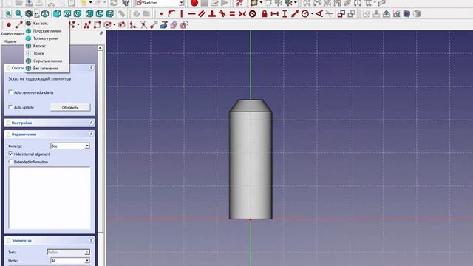Click the task panel scrollbar up arrow
473x266 pixels.
pyautogui.click(x=101, y=48)
